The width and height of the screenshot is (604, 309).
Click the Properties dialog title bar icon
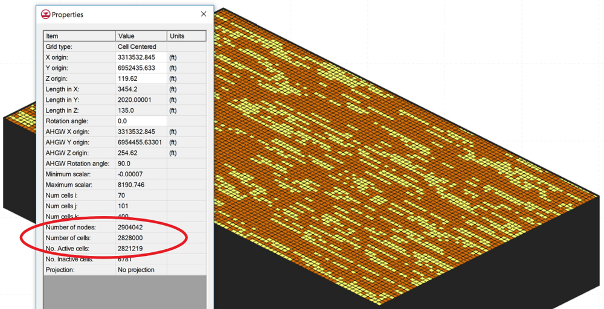[x=45, y=14]
